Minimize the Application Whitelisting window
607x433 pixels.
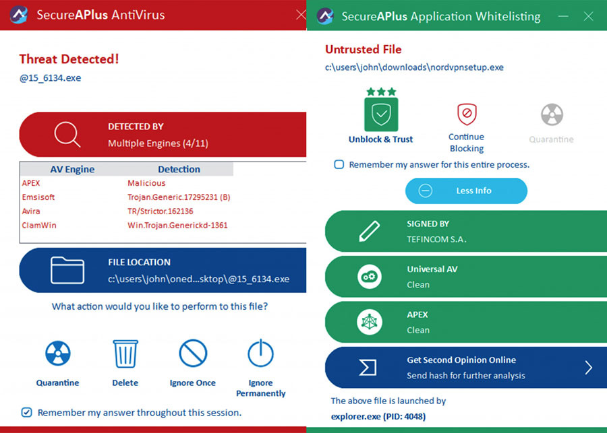pos(563,16)
